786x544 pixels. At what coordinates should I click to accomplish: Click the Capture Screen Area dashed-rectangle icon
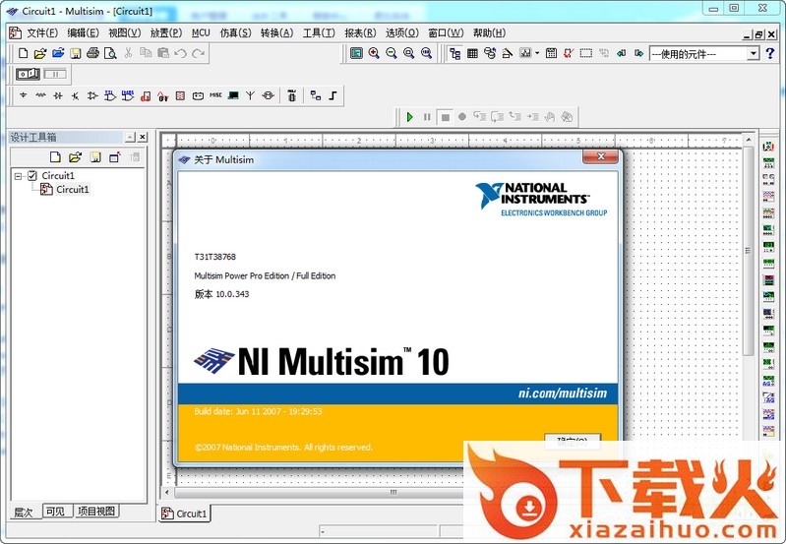click(586, 53)
